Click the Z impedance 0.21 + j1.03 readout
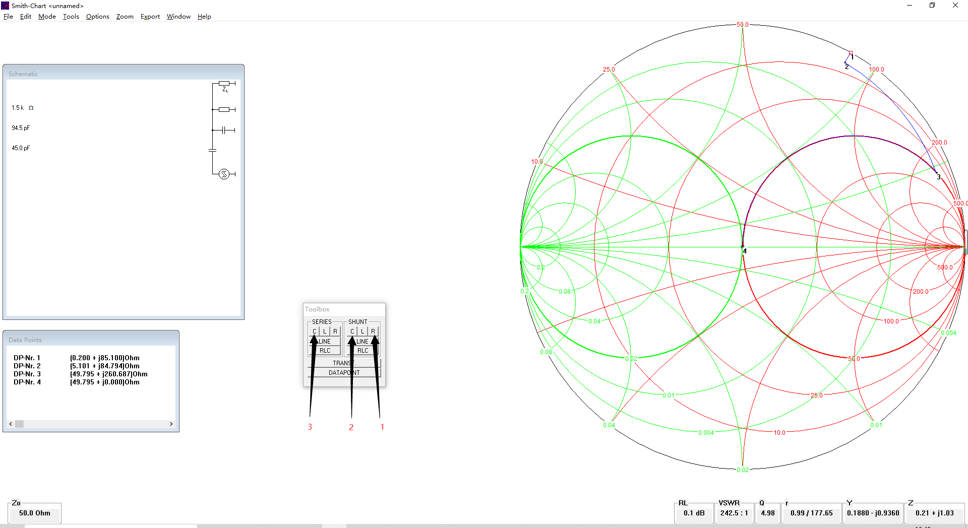The height and width of the screenshot is (528, 968). [x=935, y=513]
